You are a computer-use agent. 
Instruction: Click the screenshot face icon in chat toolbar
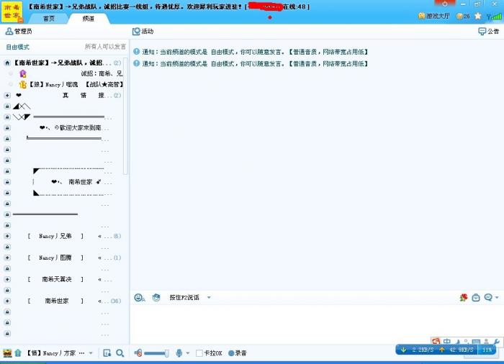coord(156,298)
